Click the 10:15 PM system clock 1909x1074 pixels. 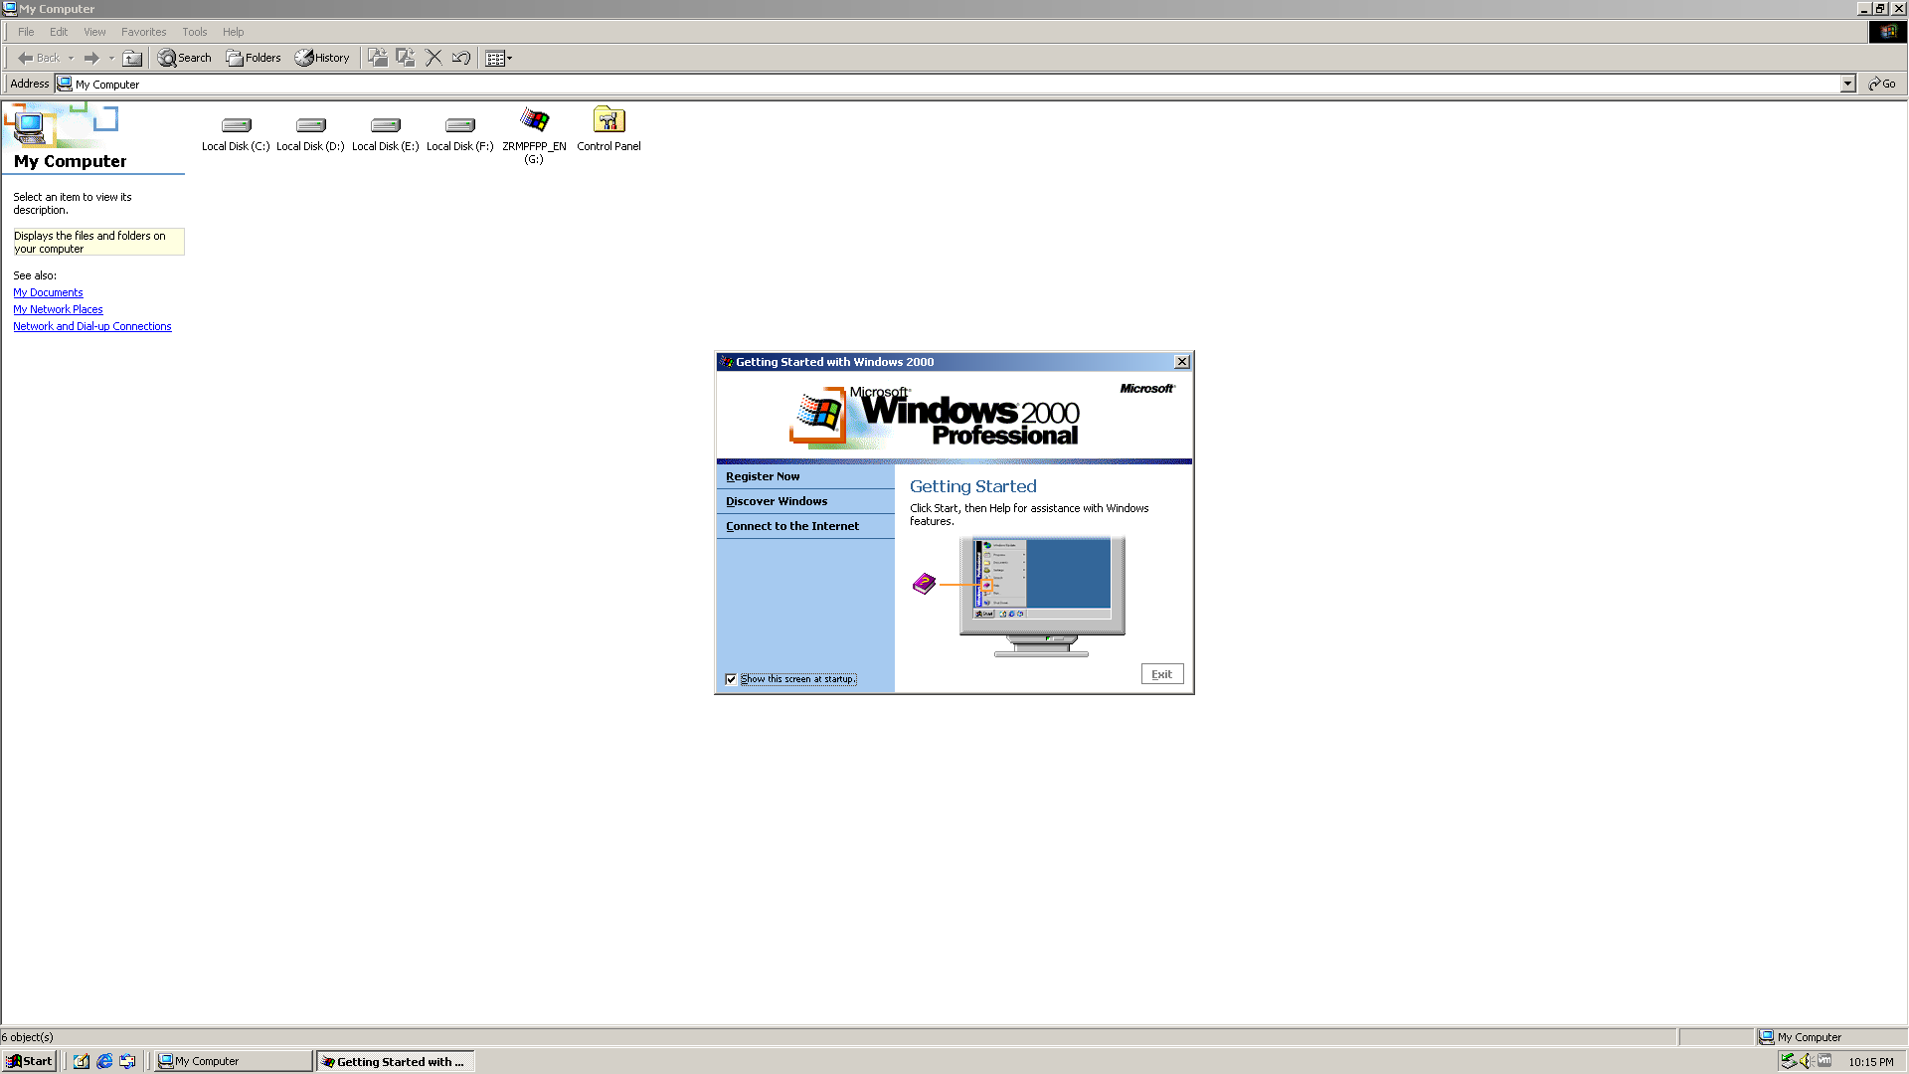point(1871,1062)
